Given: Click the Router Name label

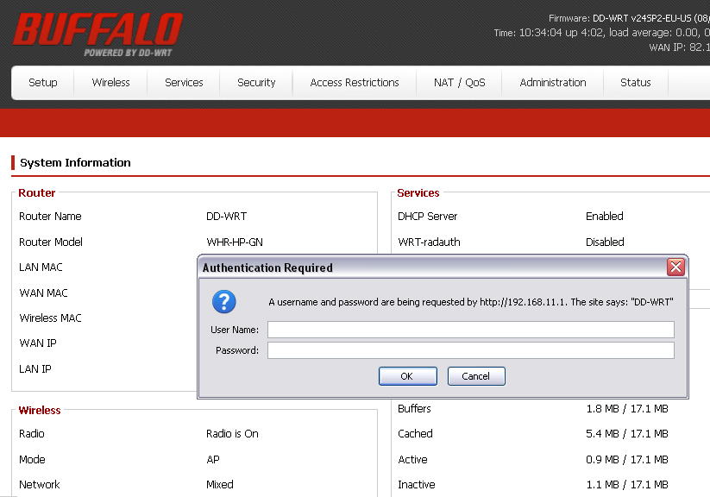Looking at the screenshot, I should (50, 216).
